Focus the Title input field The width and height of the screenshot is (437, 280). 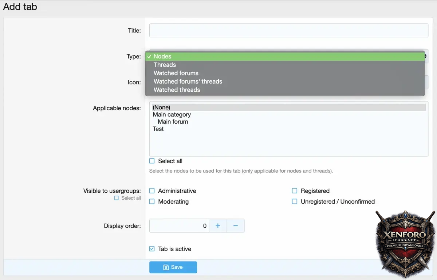pyautogui.click(x=288, y=31)
